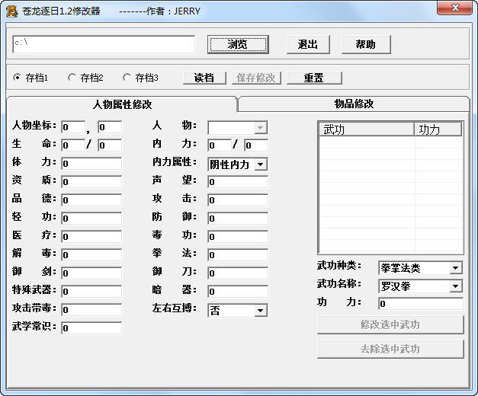
Task: Open 帮助 help button
Action: pos(366,44)
